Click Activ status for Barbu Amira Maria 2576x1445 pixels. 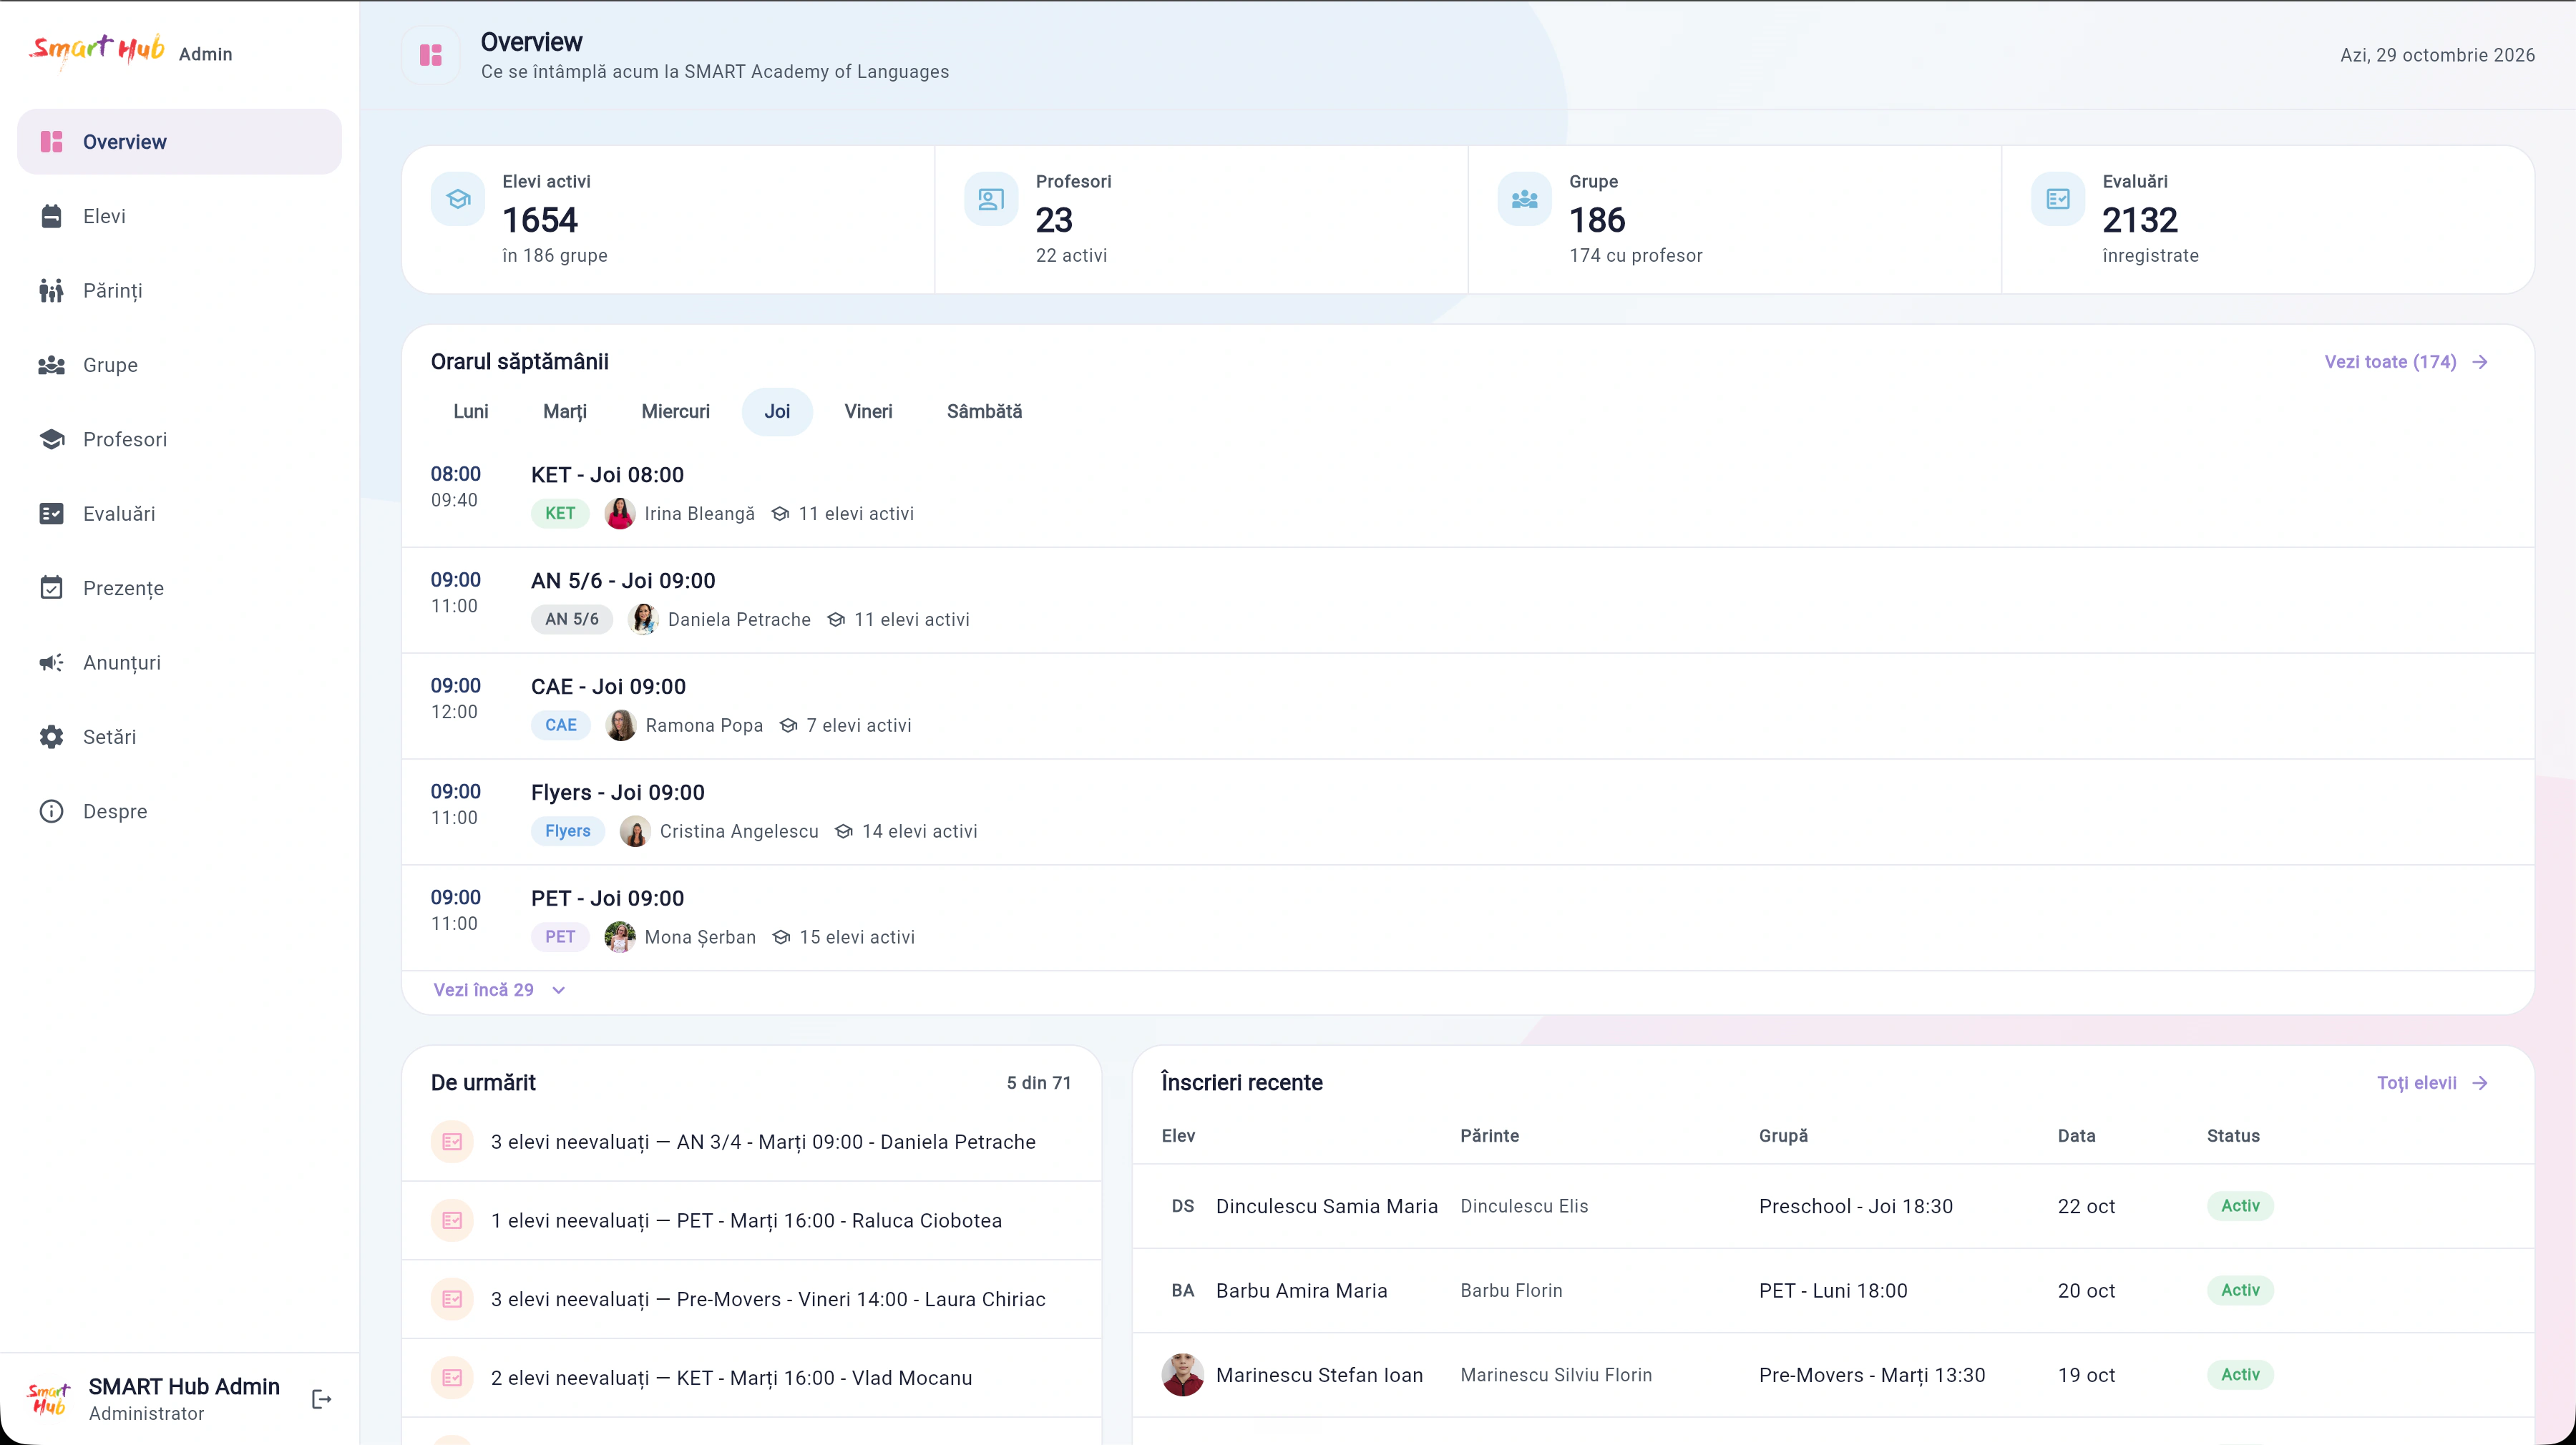(x=2240, y=1291)
